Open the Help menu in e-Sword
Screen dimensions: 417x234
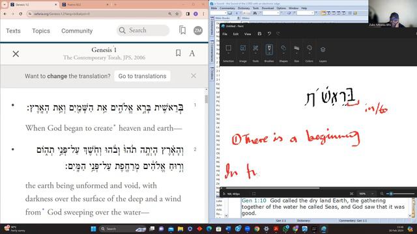(304, 8)
